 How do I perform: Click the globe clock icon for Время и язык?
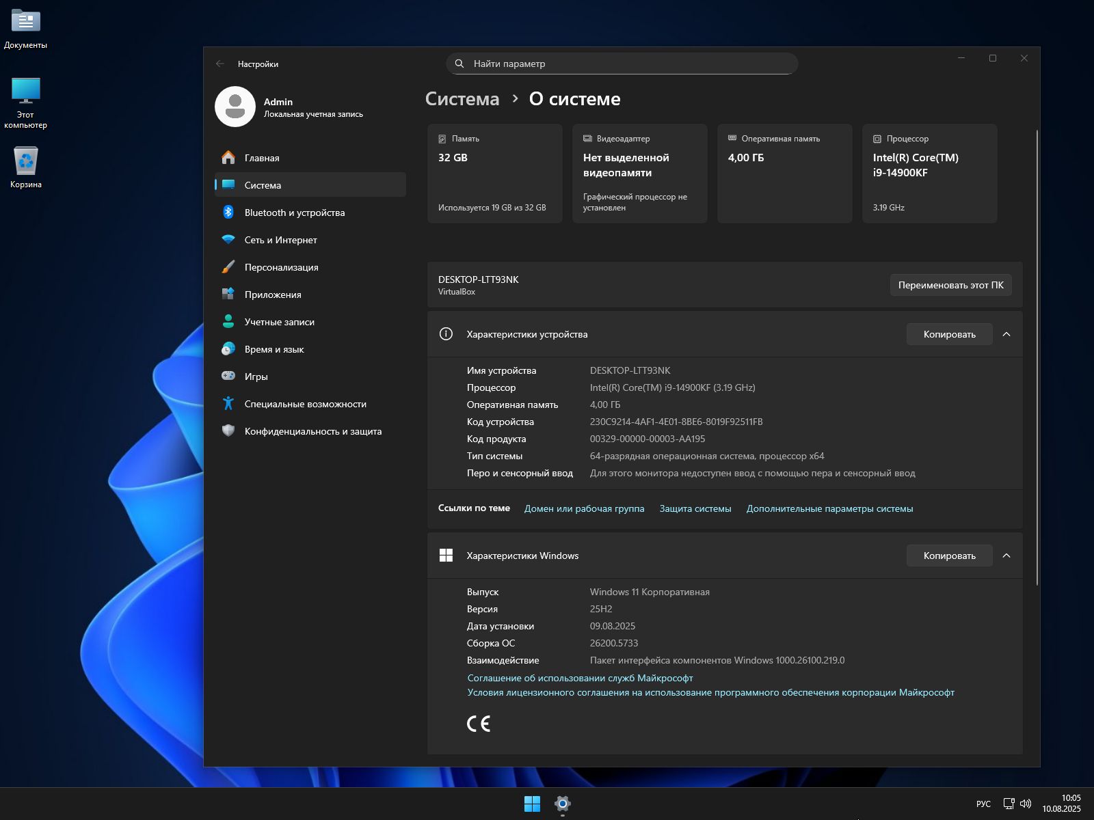228,349
